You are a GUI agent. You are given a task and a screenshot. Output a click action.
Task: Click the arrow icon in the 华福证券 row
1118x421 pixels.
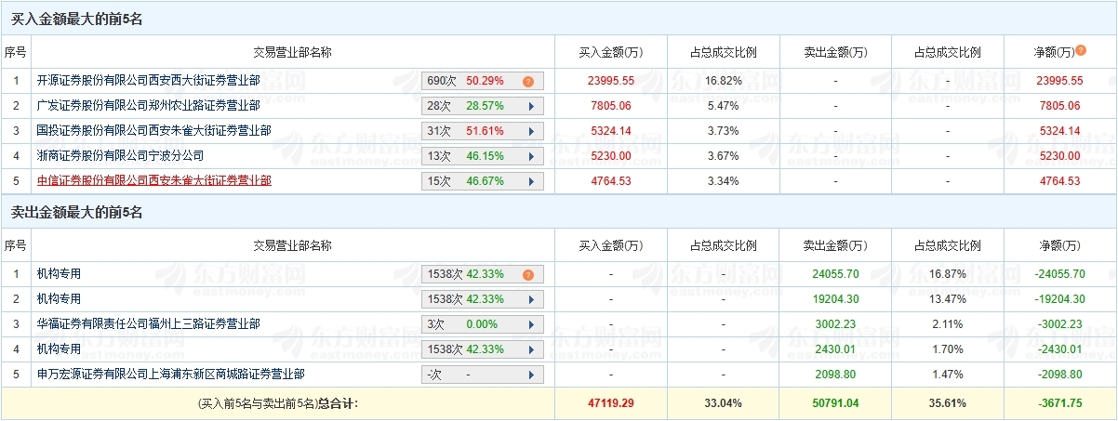(531, 325)
